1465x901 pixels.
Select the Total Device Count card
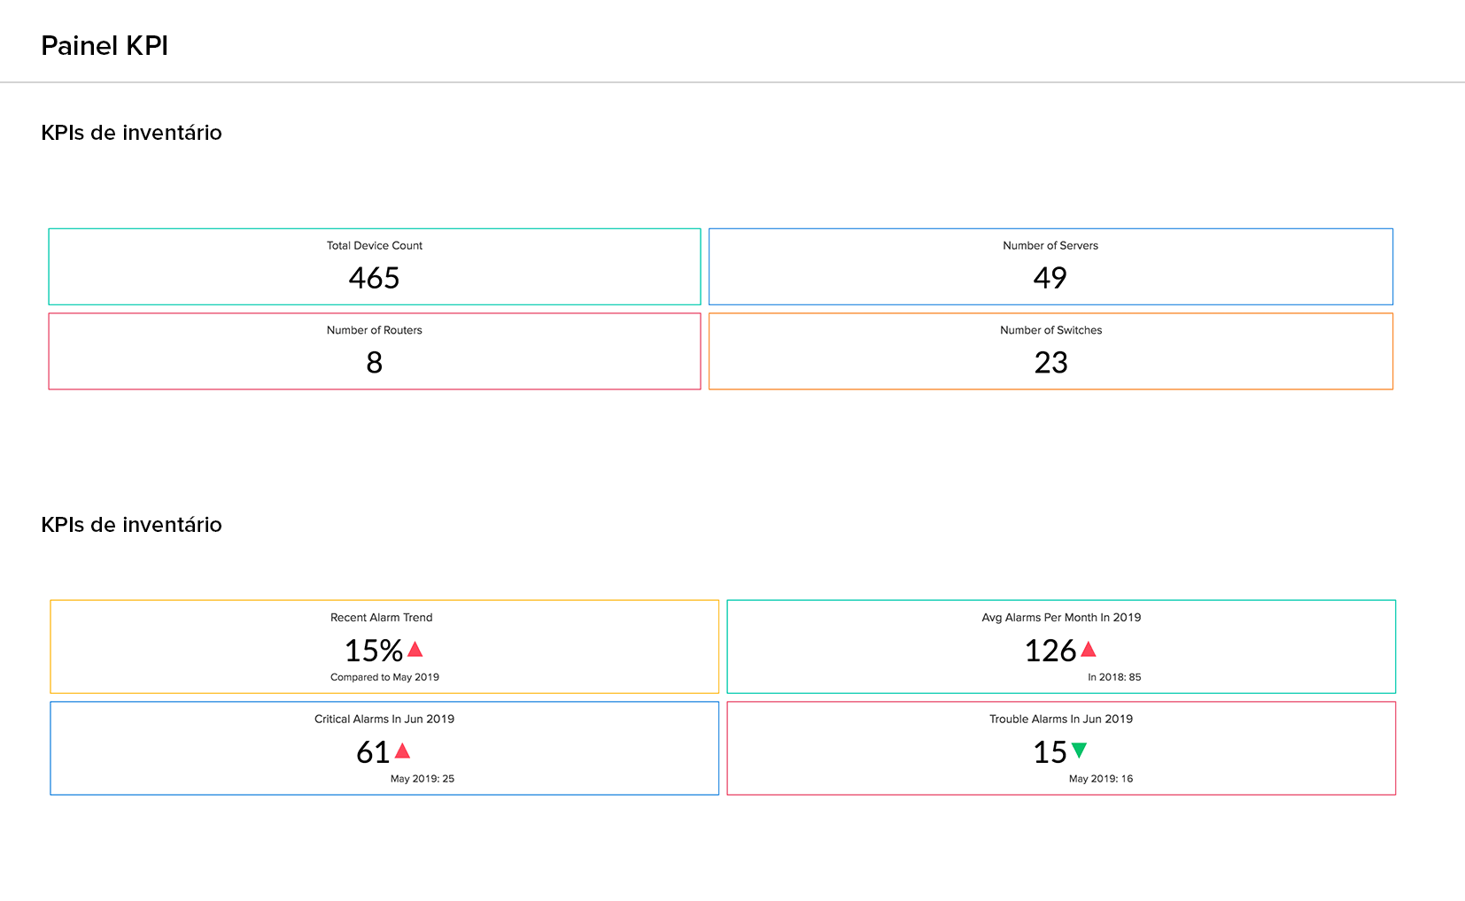374,266
